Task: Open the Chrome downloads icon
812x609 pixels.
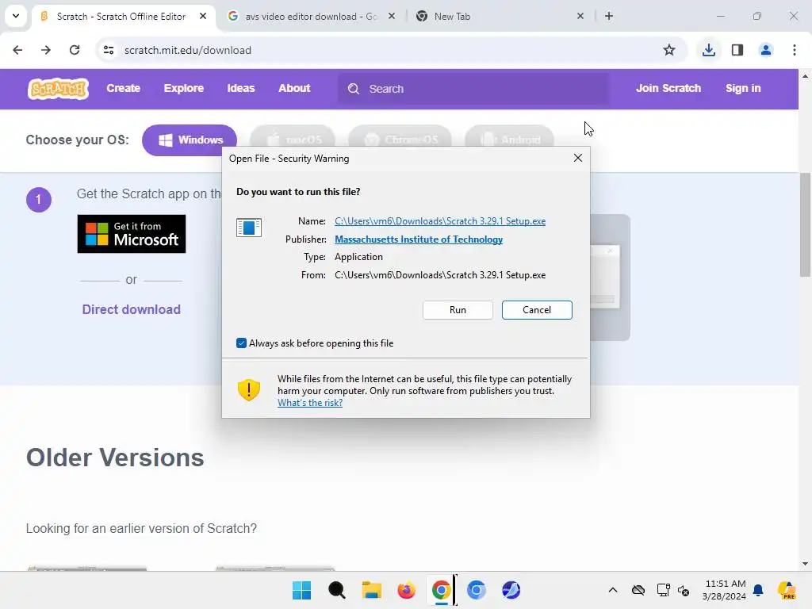Action: coord(708,50)
